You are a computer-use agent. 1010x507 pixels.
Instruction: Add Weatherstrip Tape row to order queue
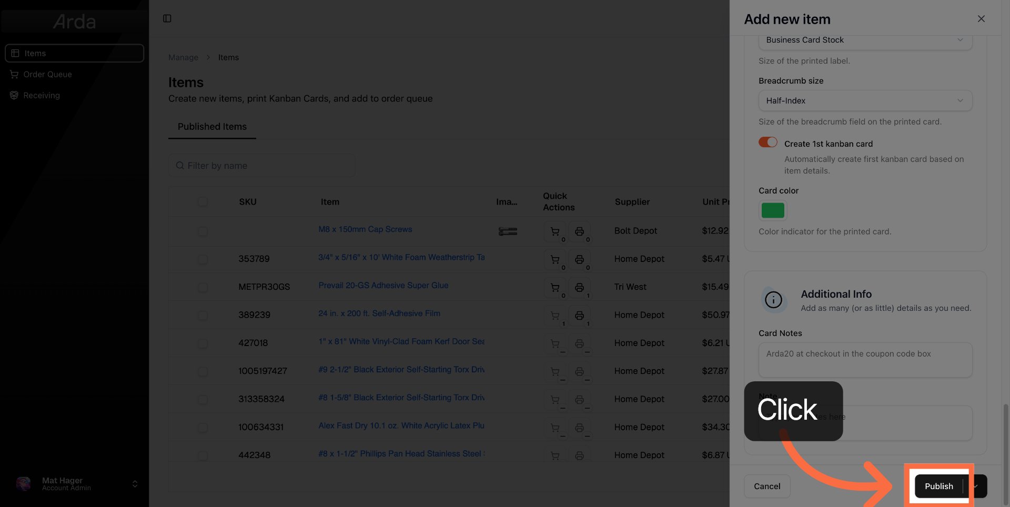coord(555,259)
